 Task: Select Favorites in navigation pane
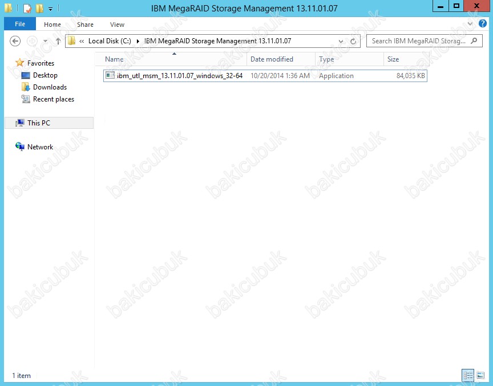pos(41,63)
